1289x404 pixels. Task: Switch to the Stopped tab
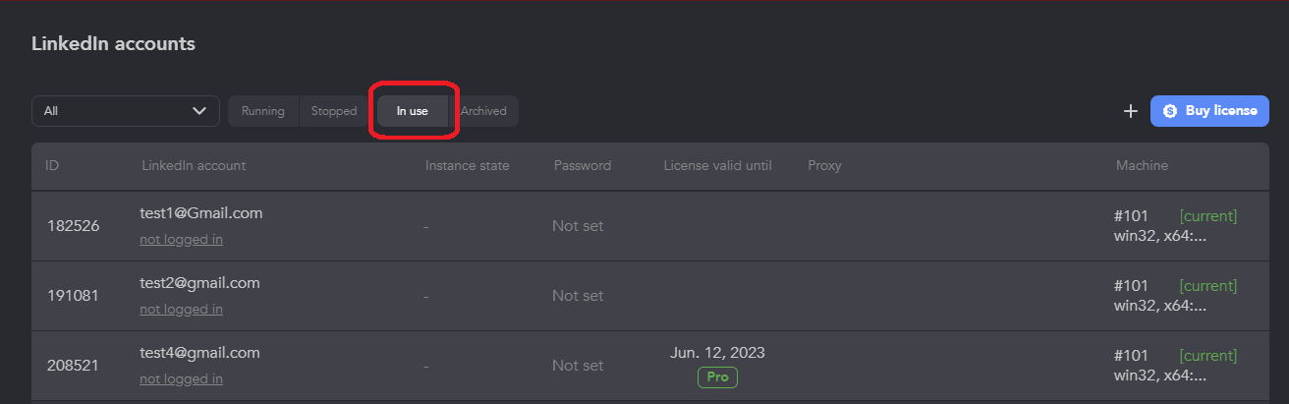334,111
